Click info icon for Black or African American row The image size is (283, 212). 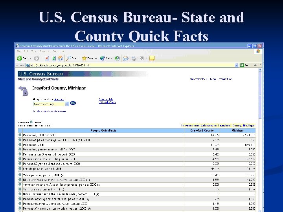coord(20,179)
